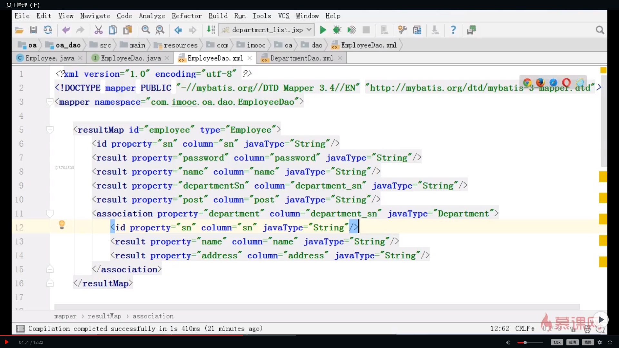Click the editor vertical scrollbar

coord(604,121)
